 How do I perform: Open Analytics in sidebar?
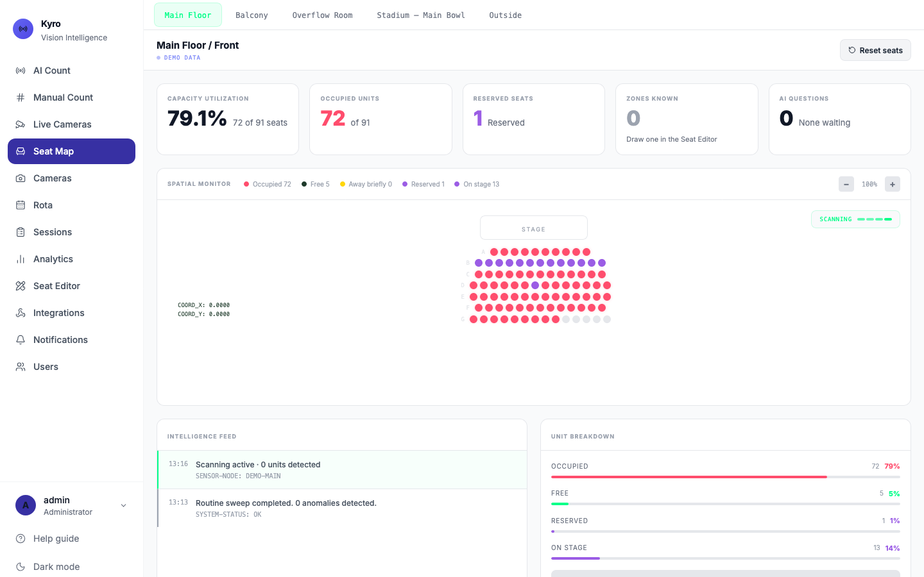[x=71, y=259]
